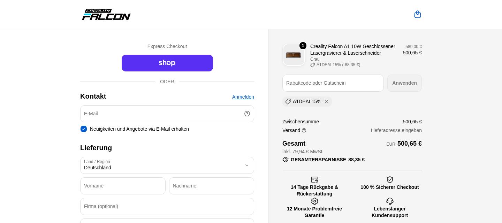
Task: Click the total savings tag icon
Action: click(x=286, y=160)
